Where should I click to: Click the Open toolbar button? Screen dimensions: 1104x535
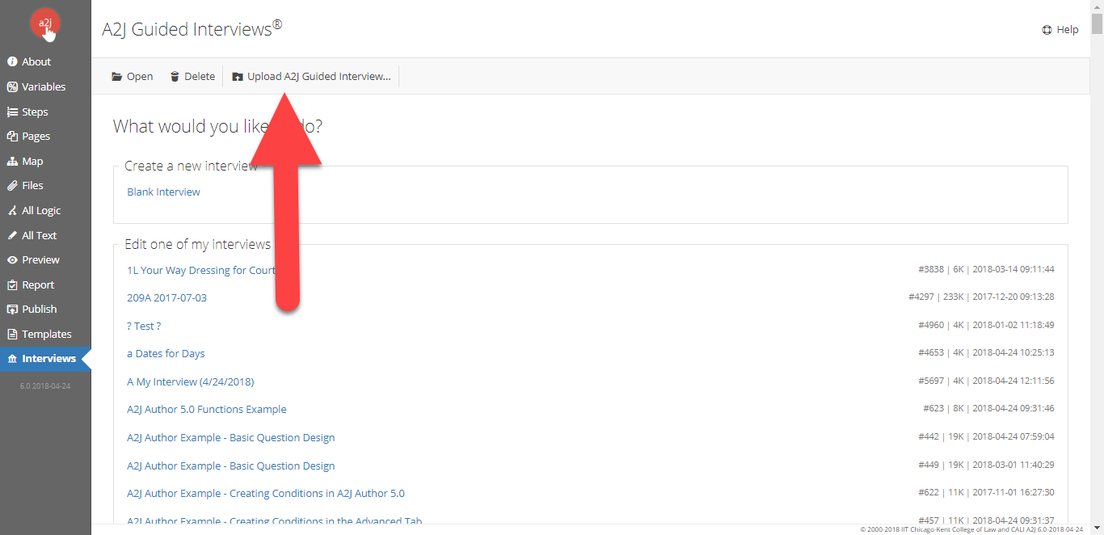(132, 76)
